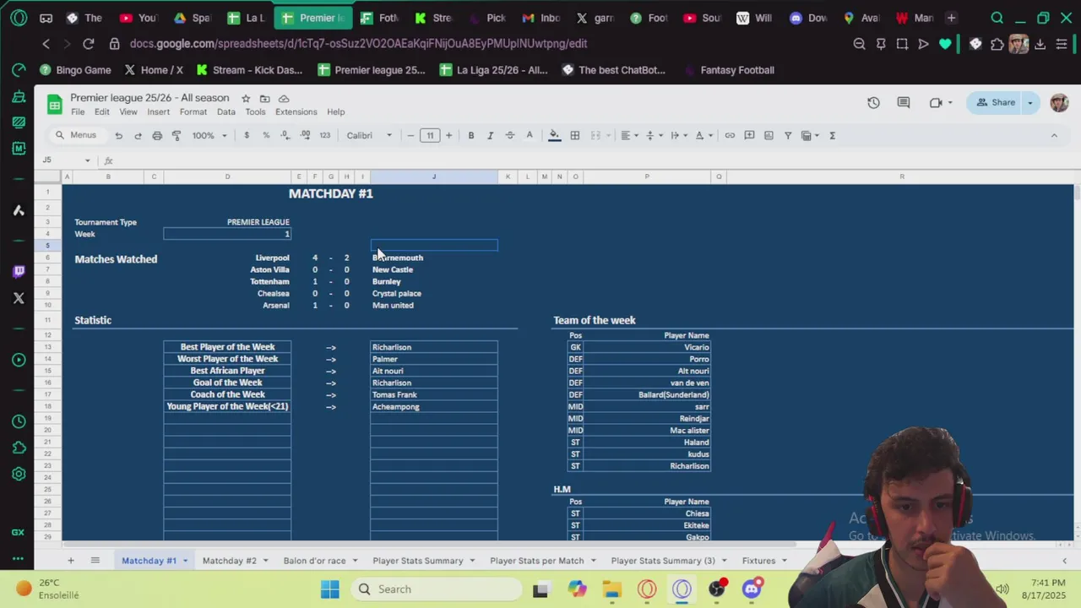Open the text color picker

click(x=530, y=135)
